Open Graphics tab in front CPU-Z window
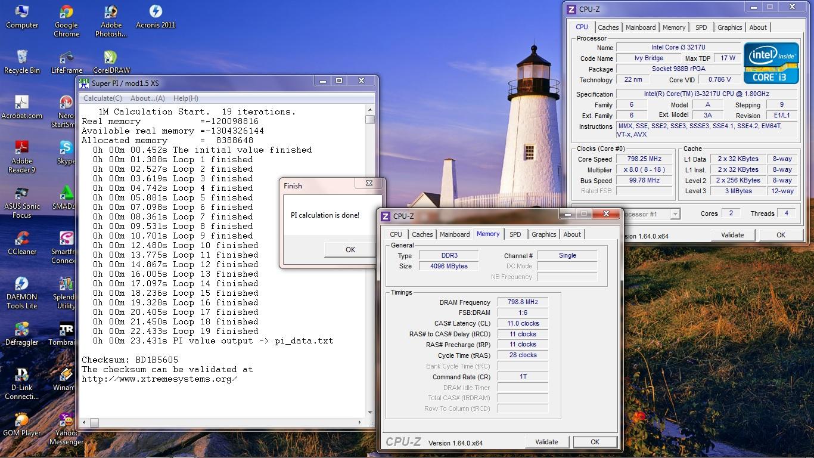 point(544,234)
